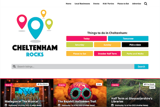This screenshot has width=160, height=107.
Task: Open the Pick a date selector
Action: point(135,45)
